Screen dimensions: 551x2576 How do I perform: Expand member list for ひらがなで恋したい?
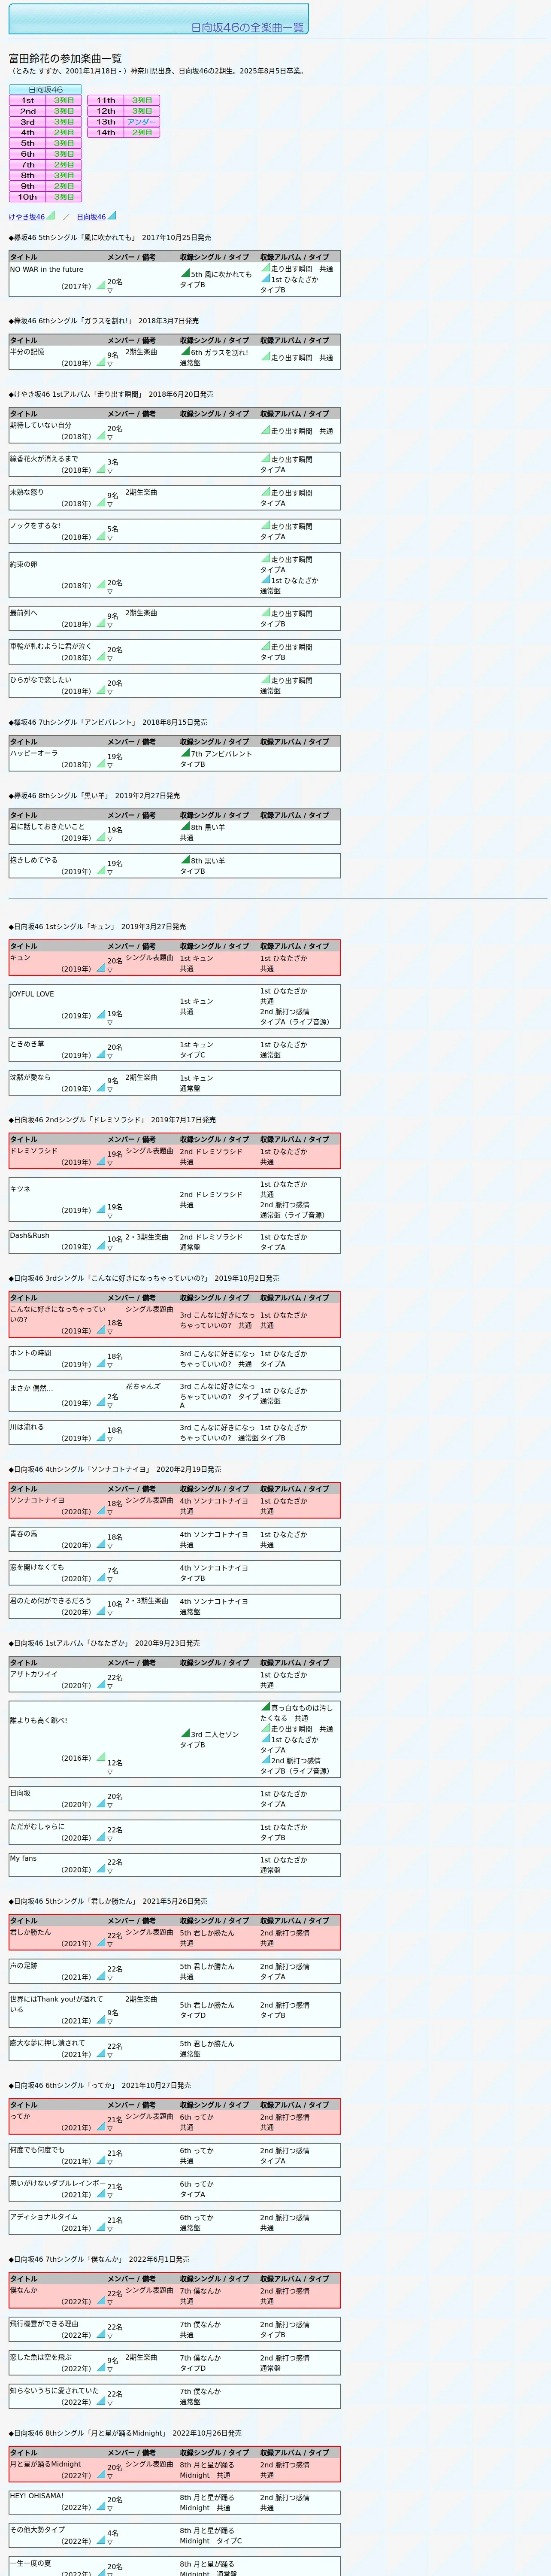click(110, 692)
